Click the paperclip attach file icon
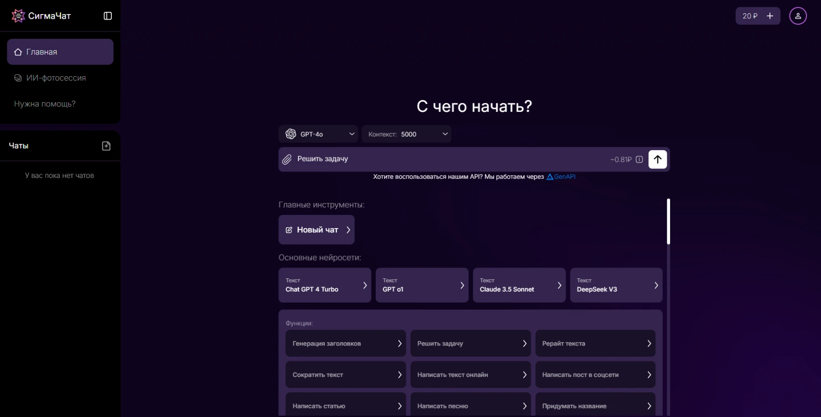This screenshot has width=821, height=417. [287, 159]
